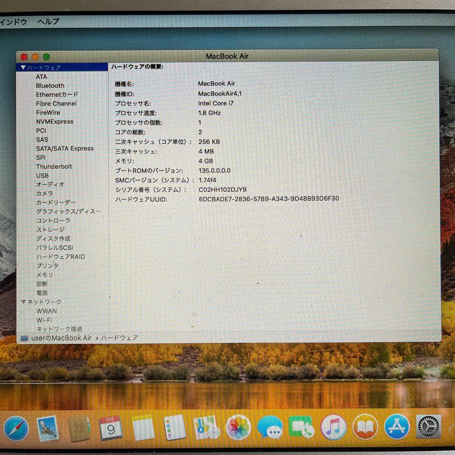The image size is (455, 455).
Task: Open iTunes from the Dock
Action: tap(333, 428)
